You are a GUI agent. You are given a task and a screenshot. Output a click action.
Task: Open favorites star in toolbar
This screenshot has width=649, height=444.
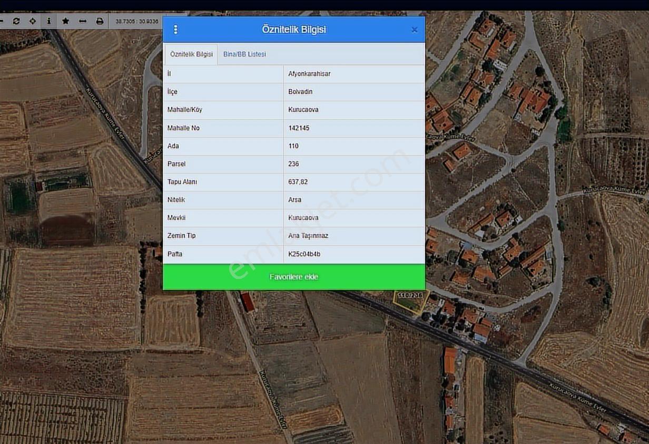(x=65, y=21)
